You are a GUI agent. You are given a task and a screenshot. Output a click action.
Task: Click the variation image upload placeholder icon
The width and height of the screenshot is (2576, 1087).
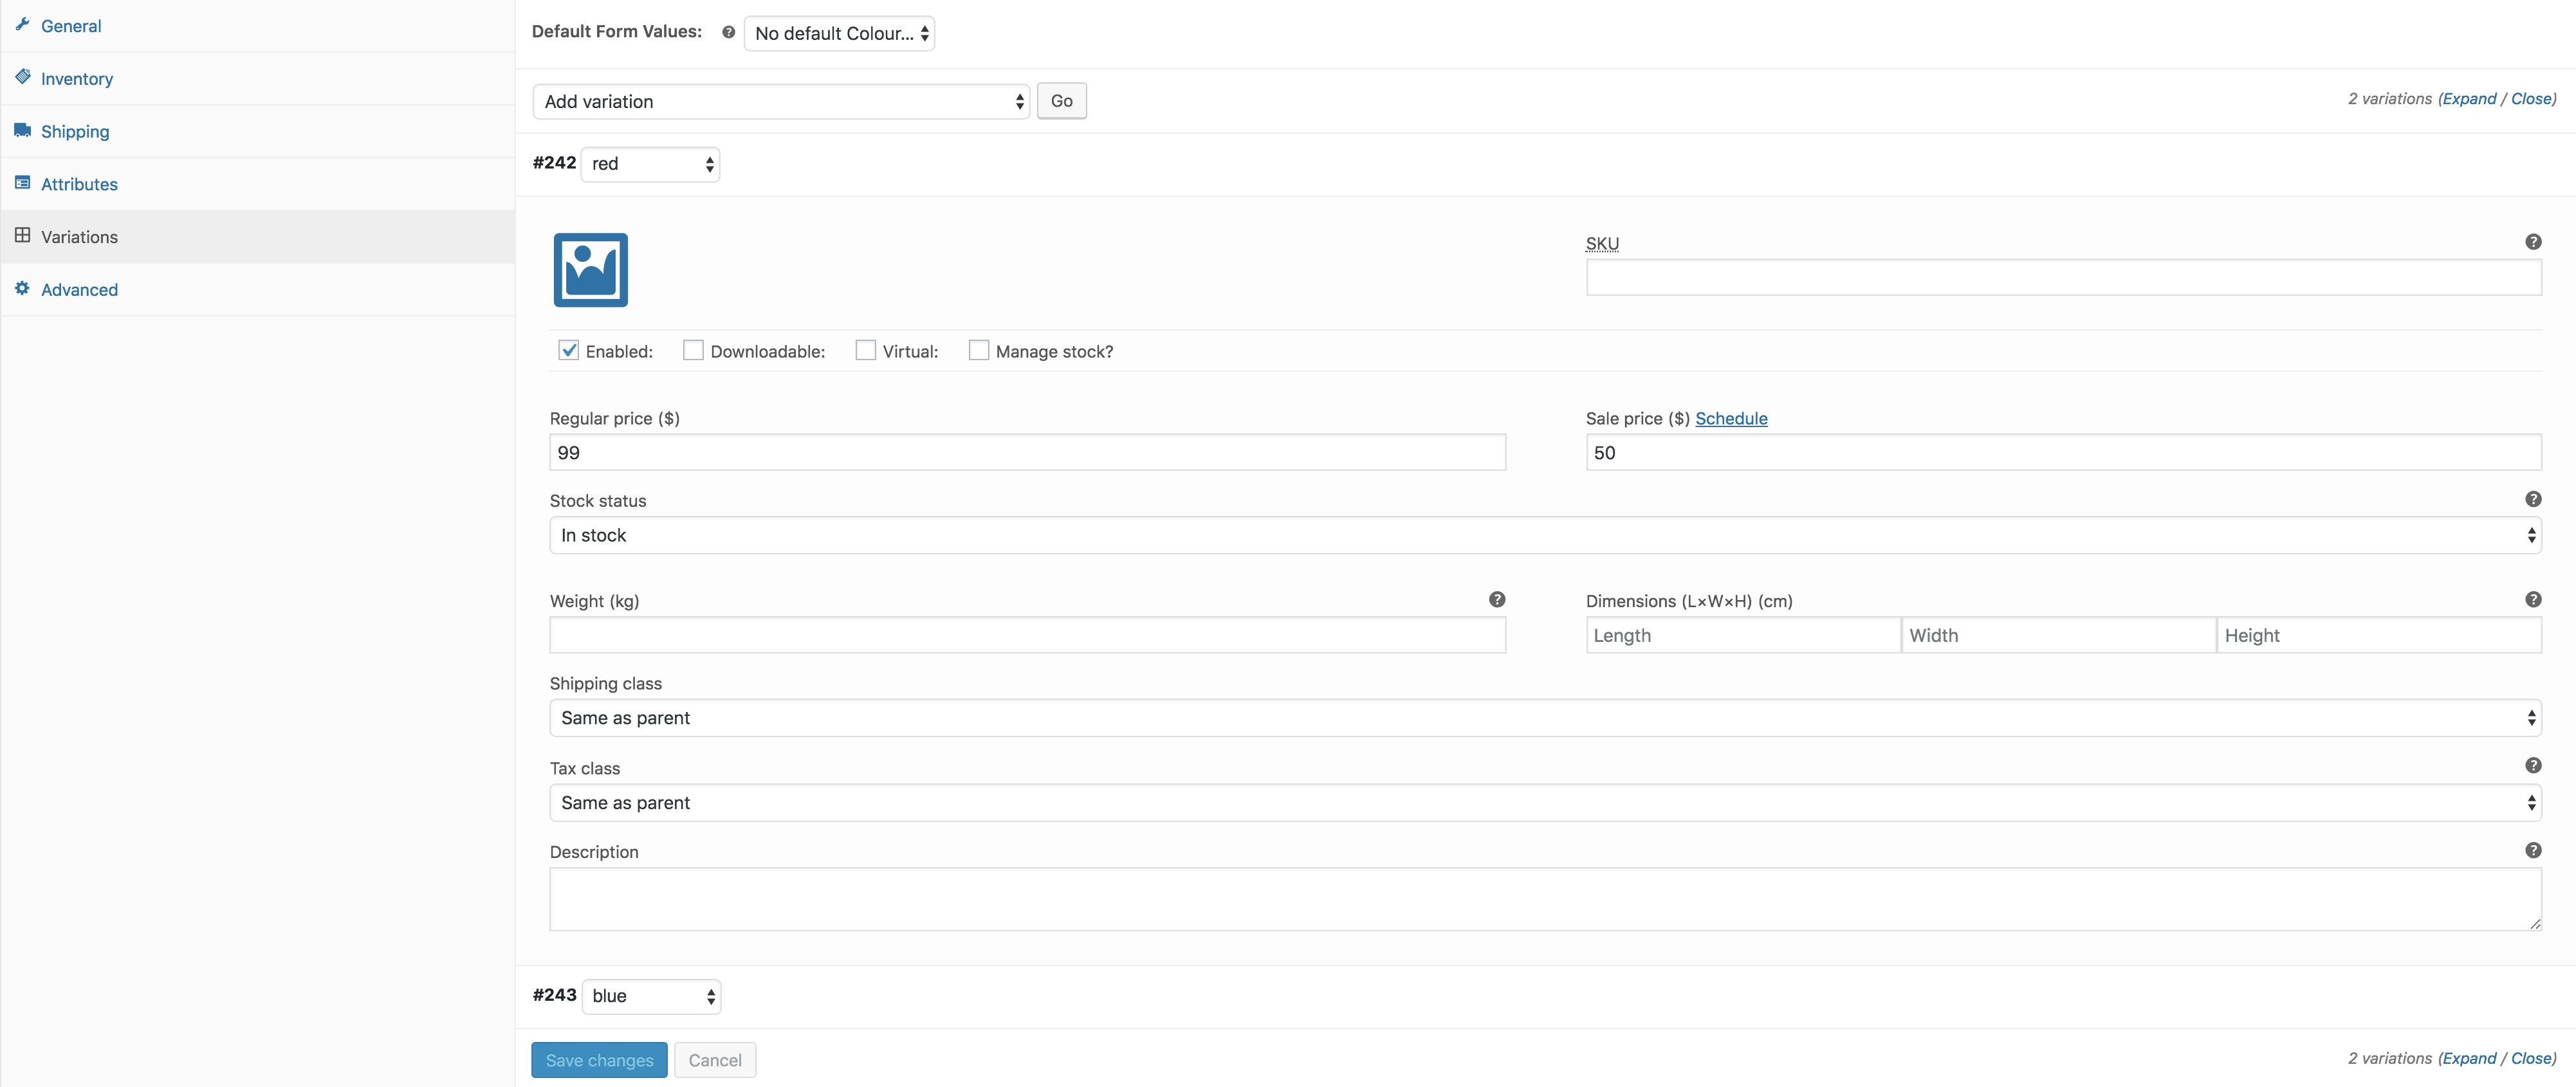coord(590,270)
